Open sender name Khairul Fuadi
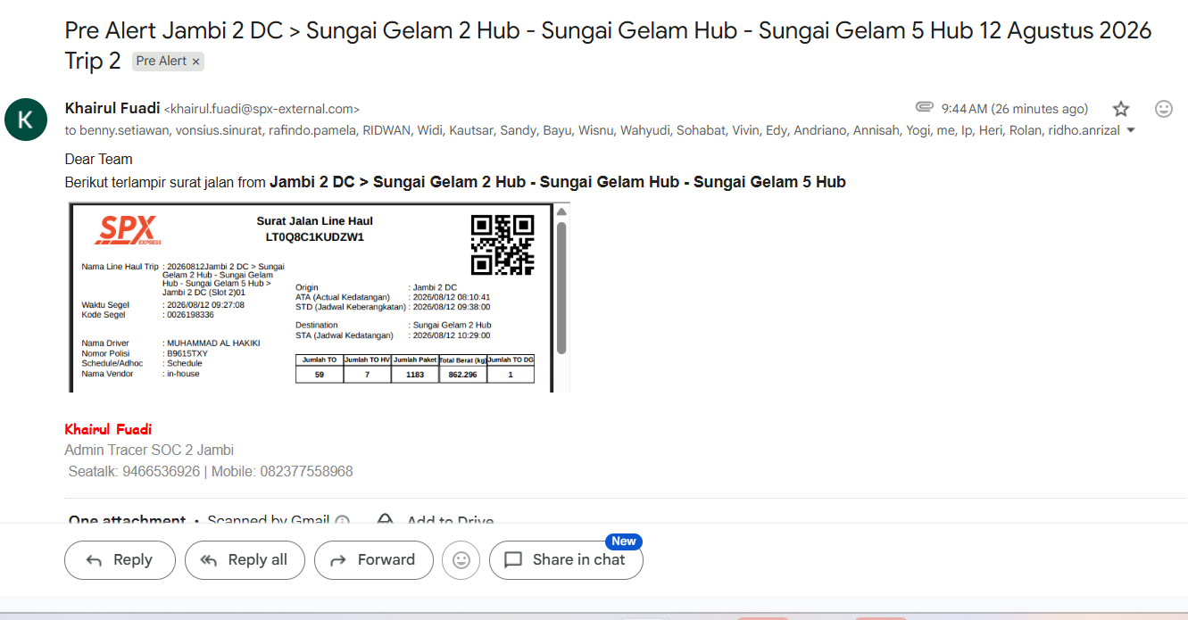 112,108
